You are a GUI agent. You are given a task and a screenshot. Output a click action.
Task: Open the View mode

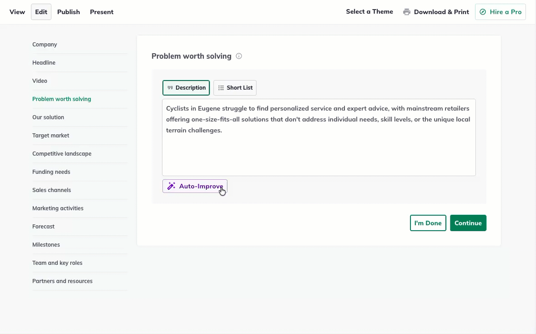17,12
